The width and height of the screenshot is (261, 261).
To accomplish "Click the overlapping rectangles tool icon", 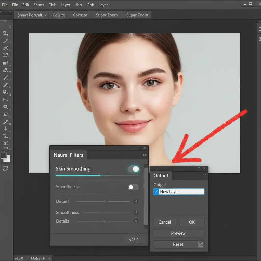I will [6, 63].
